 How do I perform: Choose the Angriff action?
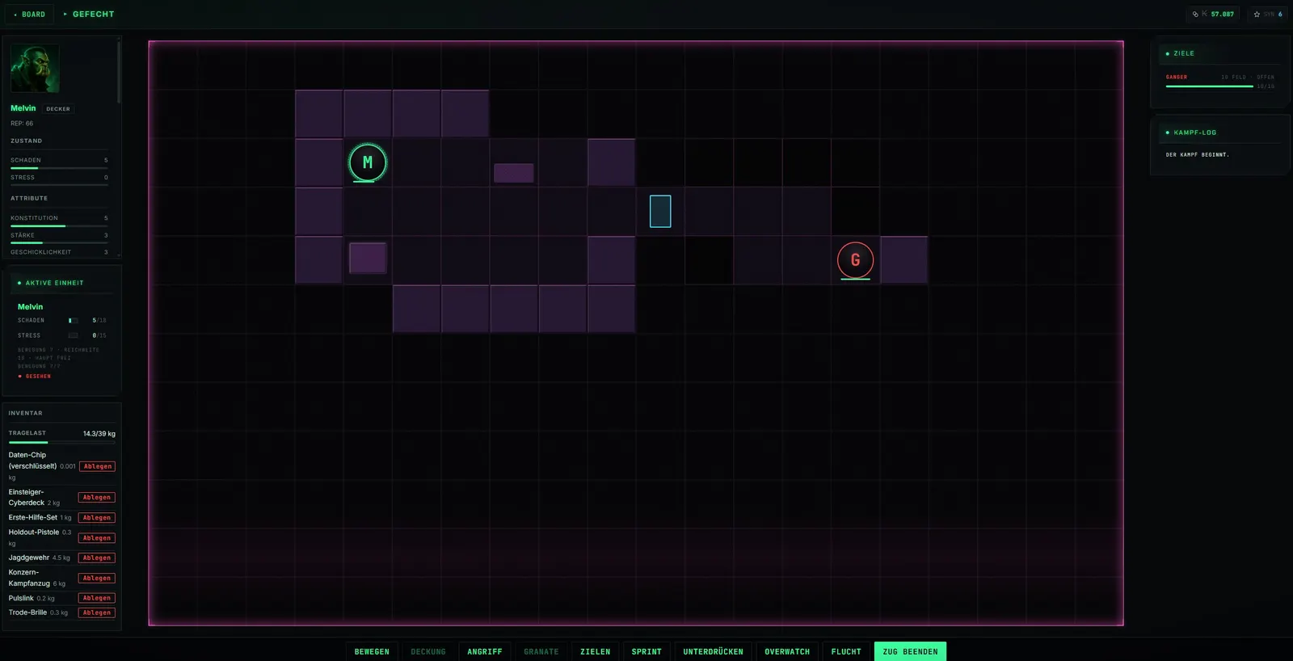485,651
